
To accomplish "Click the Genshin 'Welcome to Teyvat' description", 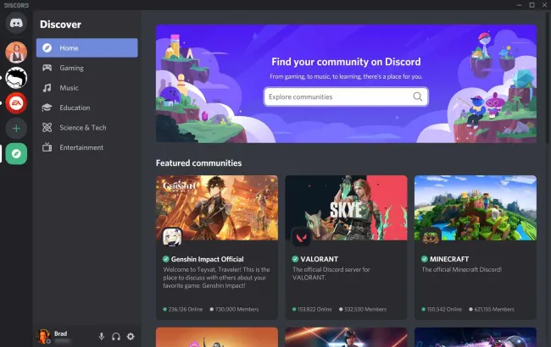I will click(x=216, y=278).
